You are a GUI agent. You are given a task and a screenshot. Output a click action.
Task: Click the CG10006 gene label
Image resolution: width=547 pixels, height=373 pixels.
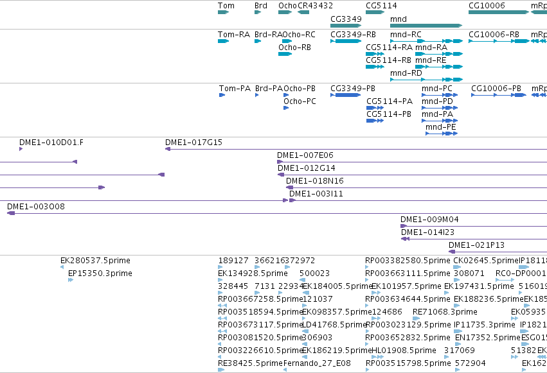click(x=487, y=6)
